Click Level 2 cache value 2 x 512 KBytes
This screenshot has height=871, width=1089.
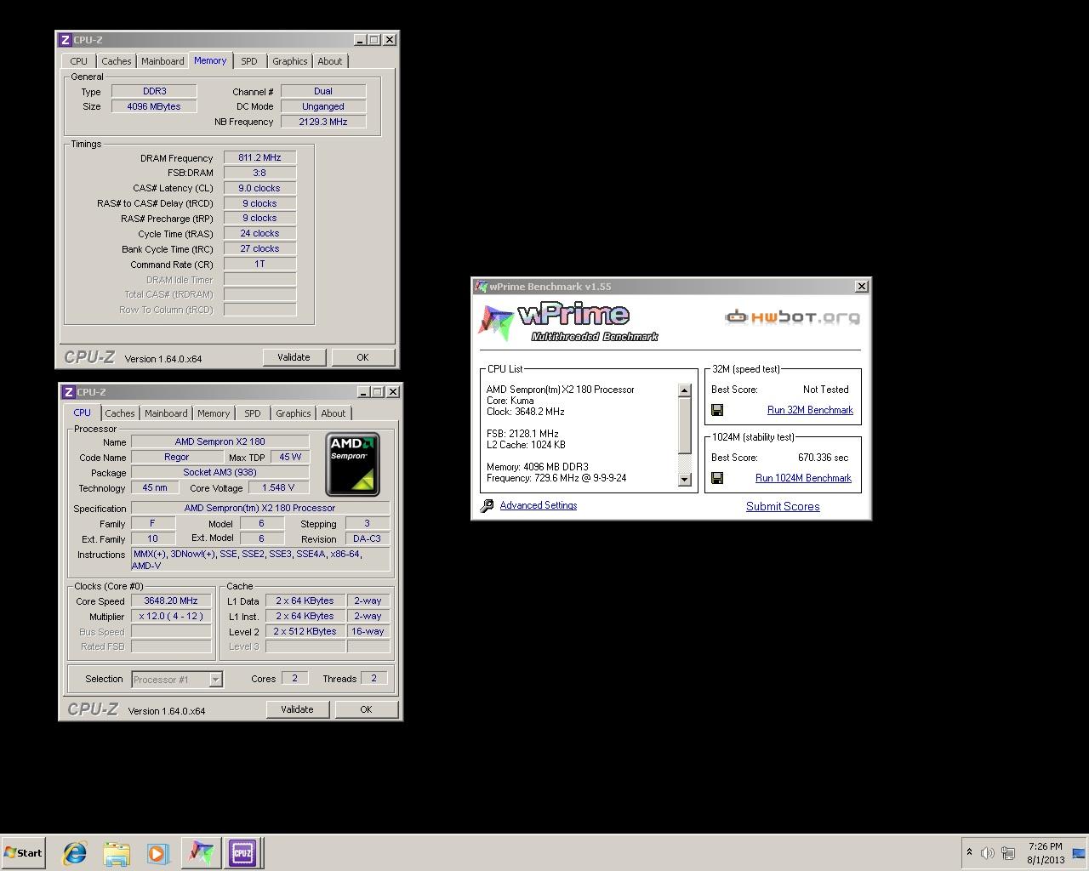(305, 631)
